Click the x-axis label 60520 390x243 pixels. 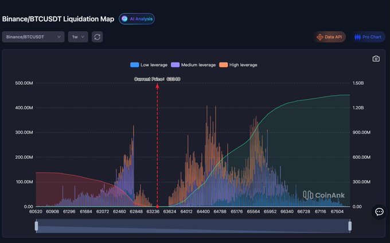36,211
